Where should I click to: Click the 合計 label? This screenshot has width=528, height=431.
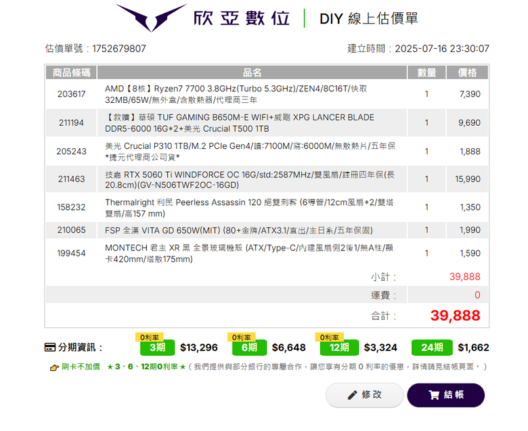point(384,316)
